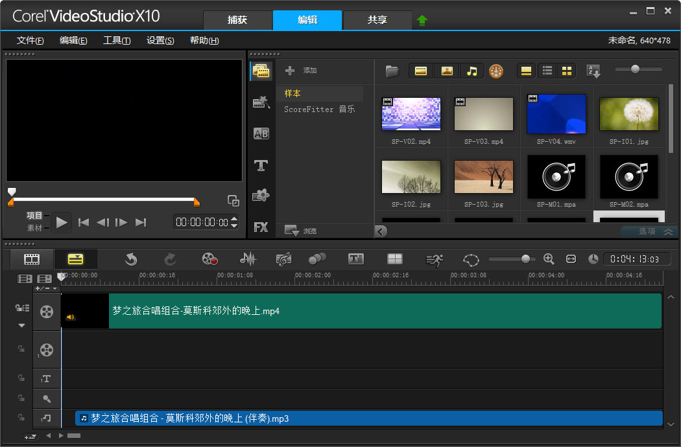Open the Motion Tracking running-figure tool
Screen dimensions: 681x447
click(434, 259)
